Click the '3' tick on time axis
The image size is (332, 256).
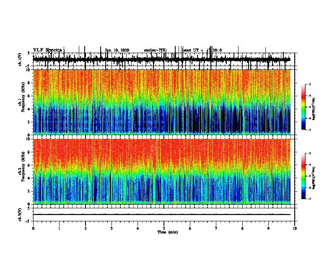[x=112, y=228]
